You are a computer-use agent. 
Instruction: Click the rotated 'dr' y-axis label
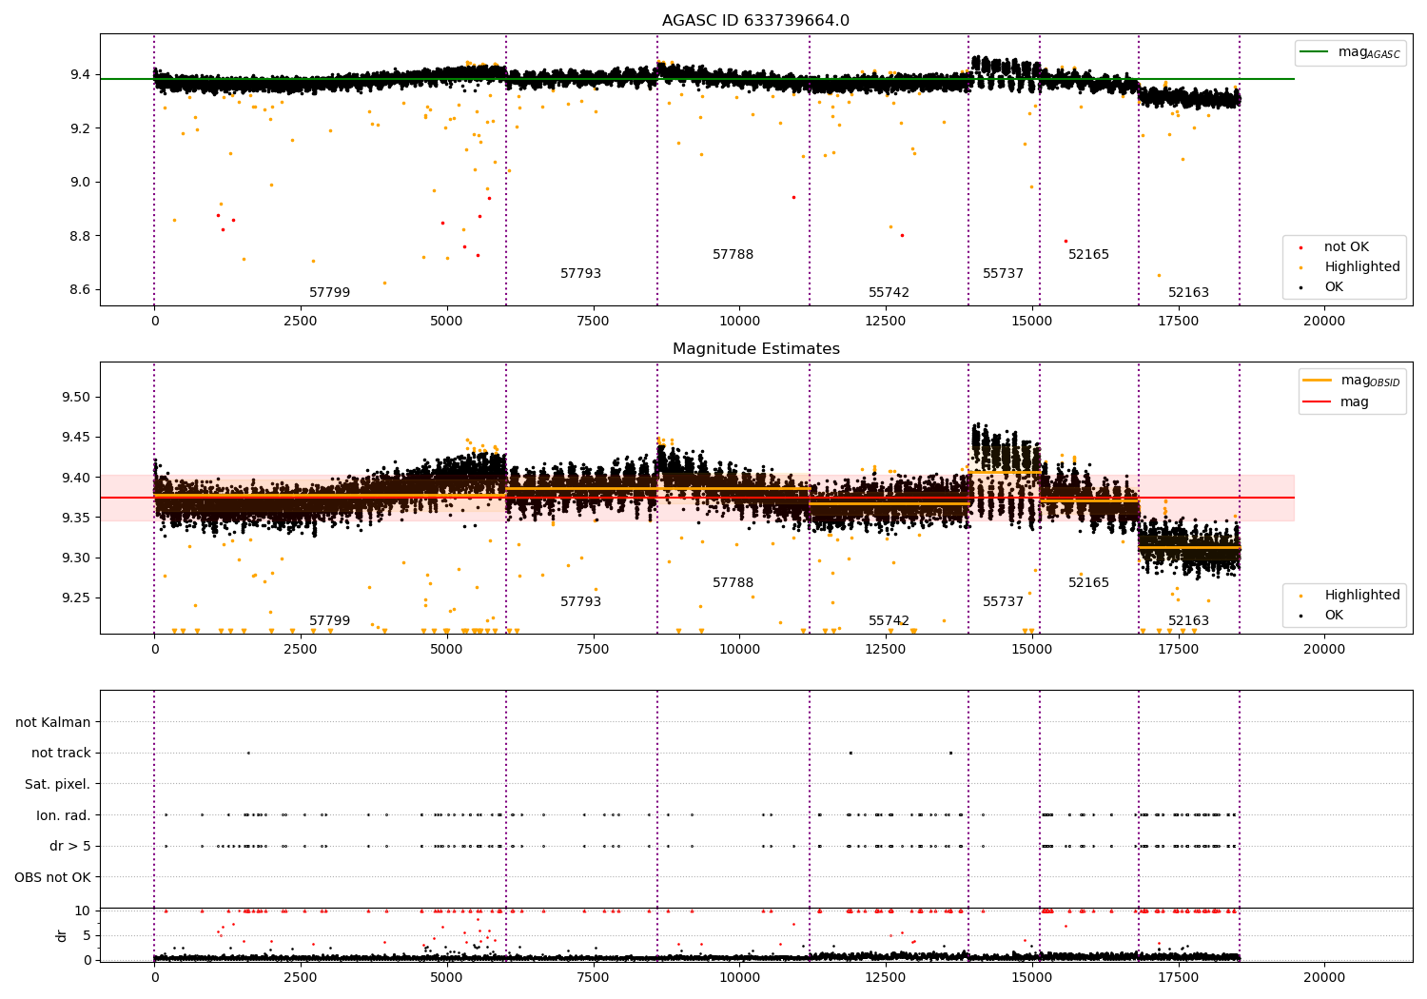point(62,935)
